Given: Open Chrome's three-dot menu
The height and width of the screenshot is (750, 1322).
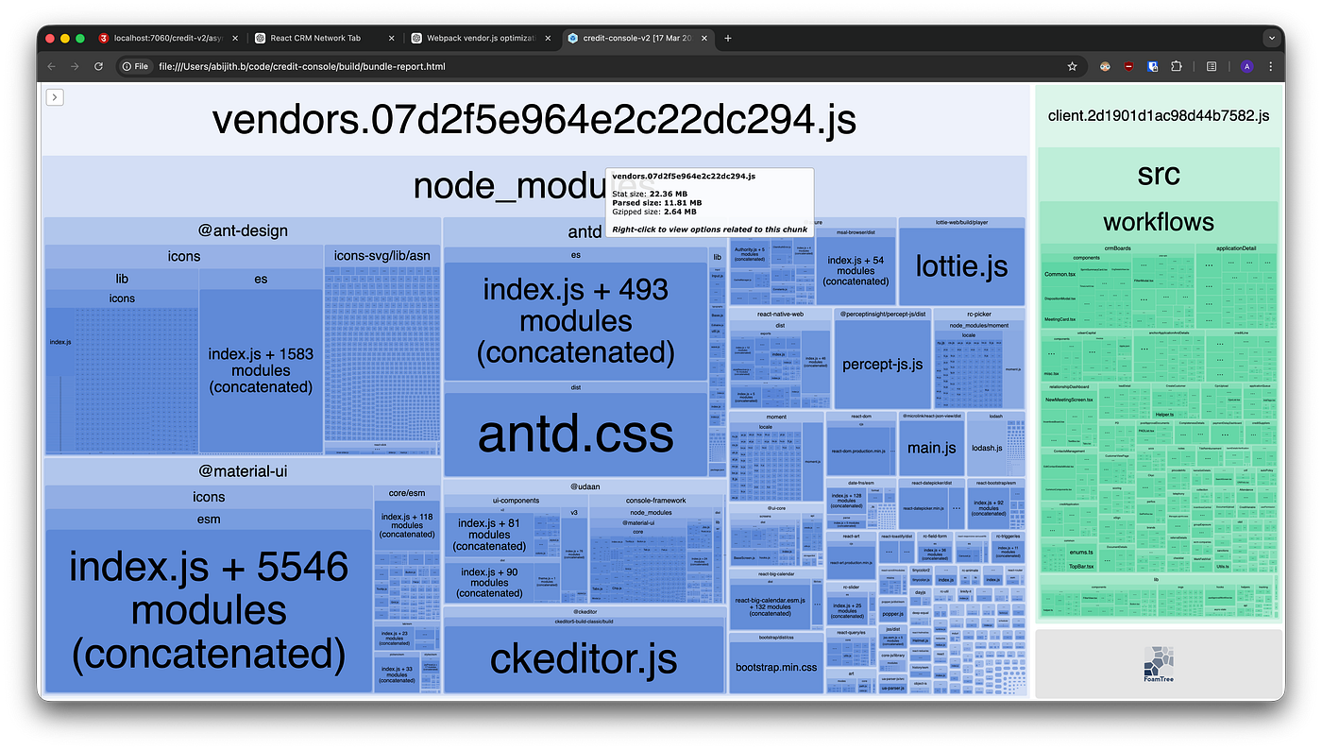Looking at the screenshot, I should coord(1270,66).
